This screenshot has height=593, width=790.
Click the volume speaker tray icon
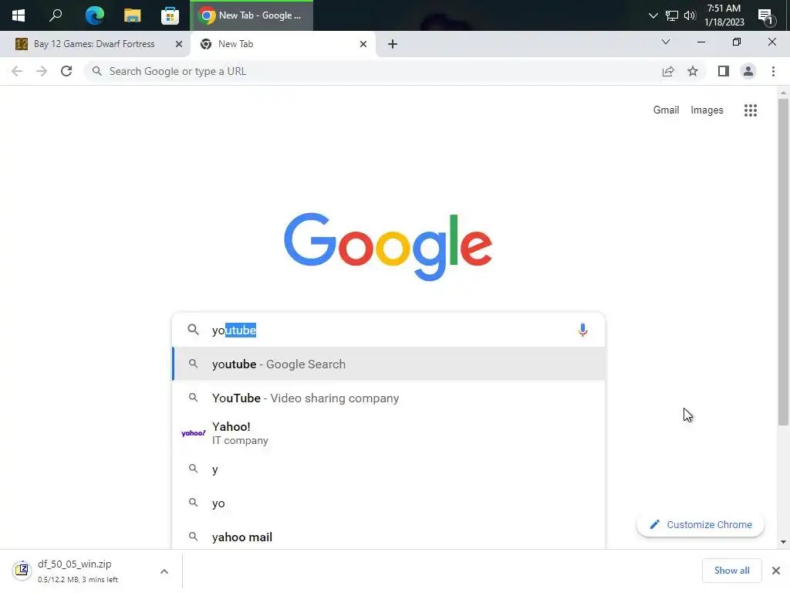click(x=689, y=15)
